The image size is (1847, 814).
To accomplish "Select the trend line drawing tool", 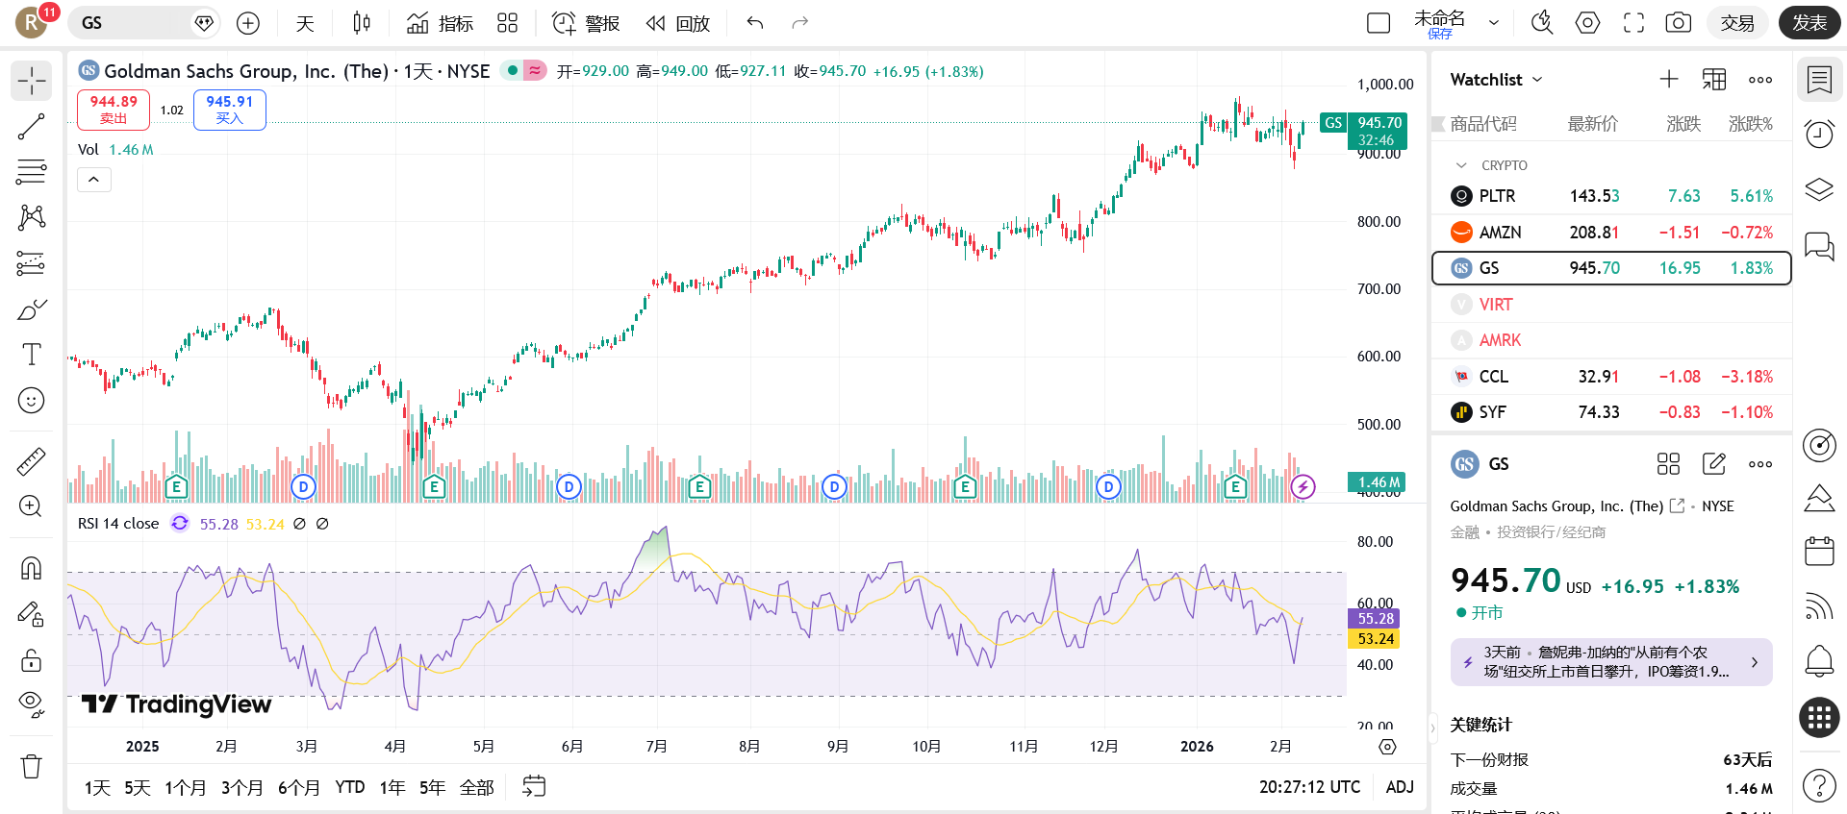I will tap(32, 127).
